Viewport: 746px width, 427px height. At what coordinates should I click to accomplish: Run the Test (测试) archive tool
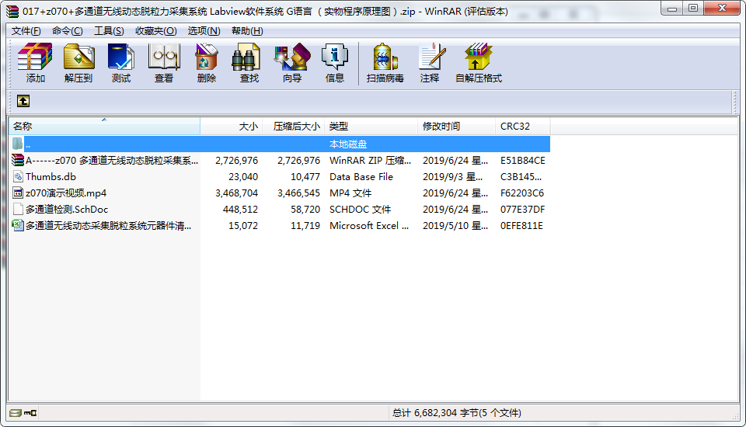(121, 63)
